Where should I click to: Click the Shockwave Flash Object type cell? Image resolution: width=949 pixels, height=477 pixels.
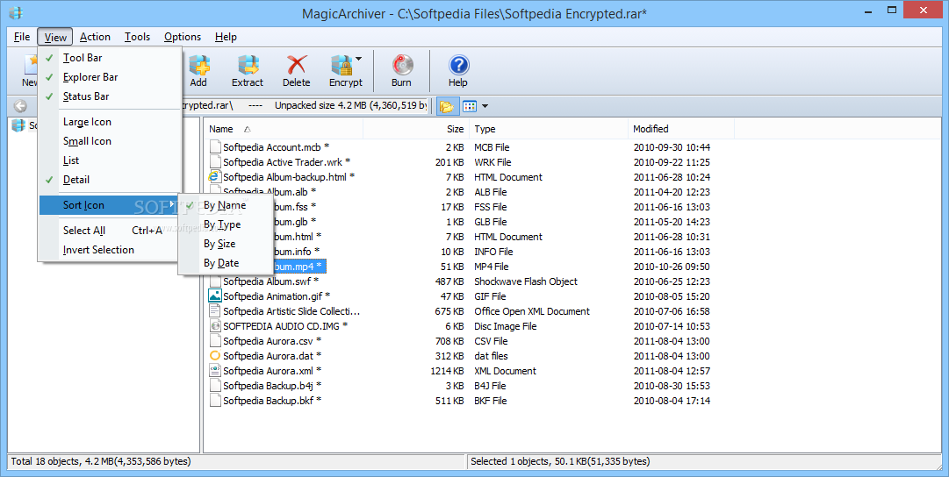tap(526, 281)
